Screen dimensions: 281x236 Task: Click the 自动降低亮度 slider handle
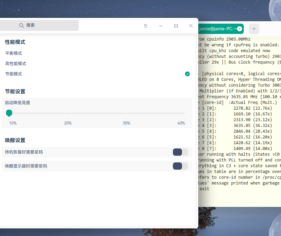[x=9, y=113]
